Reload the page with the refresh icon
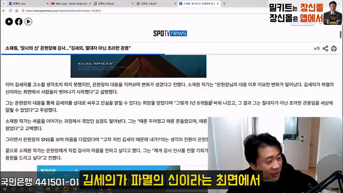Image resolution: width=343 pixels, height=193 pixels. click(10, 11)
